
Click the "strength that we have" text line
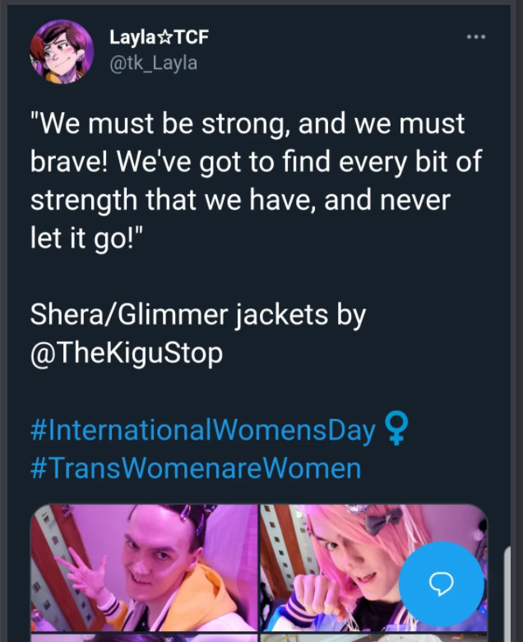coord(240,199)
